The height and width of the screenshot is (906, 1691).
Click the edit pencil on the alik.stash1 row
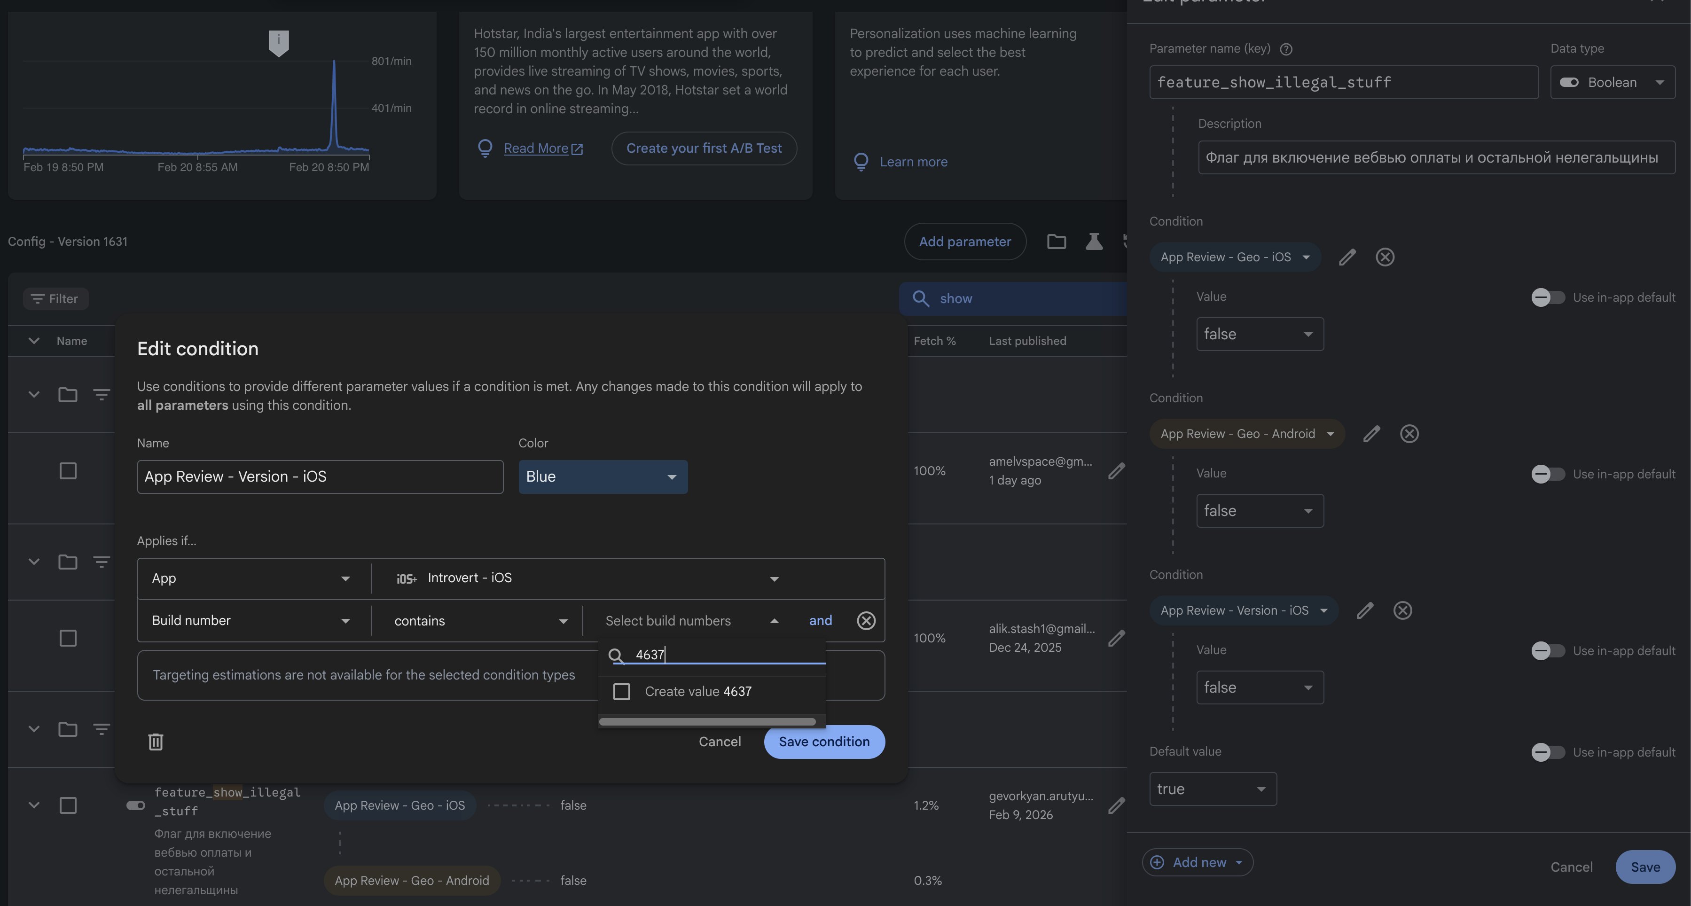[x=1117, y=638]
